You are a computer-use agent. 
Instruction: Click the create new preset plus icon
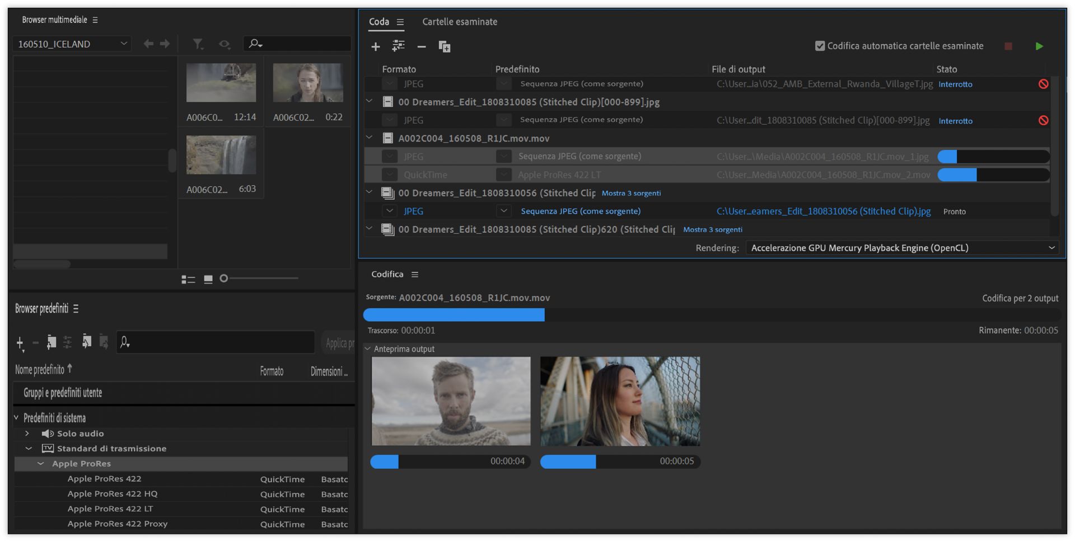20,342
